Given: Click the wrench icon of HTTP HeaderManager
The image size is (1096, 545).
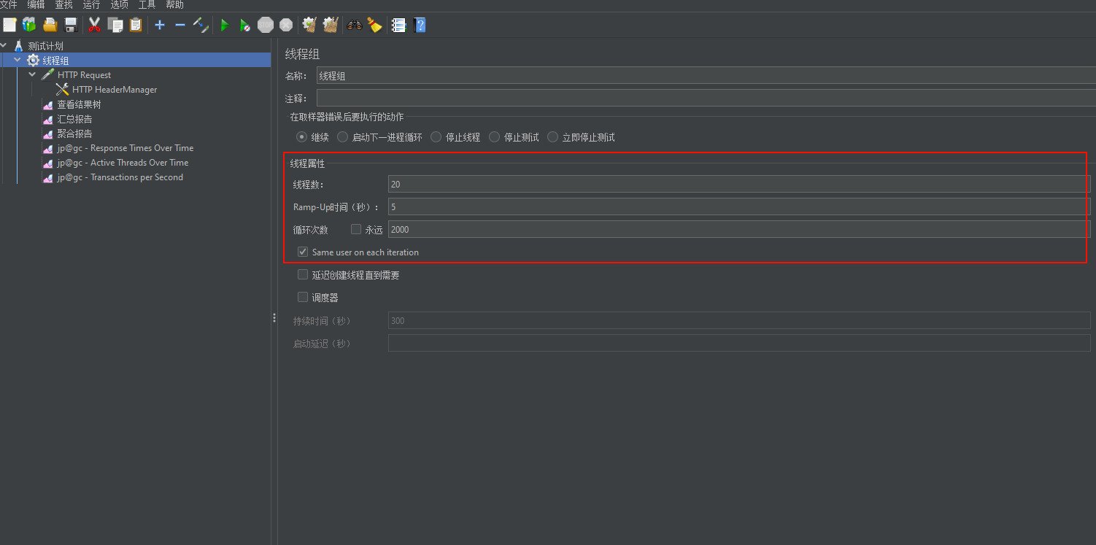Looking at the screenshot, I should pos(62,90).
